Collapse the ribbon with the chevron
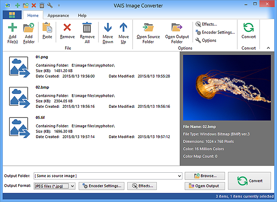Screen dimensions: 277x202 [268, 48]
